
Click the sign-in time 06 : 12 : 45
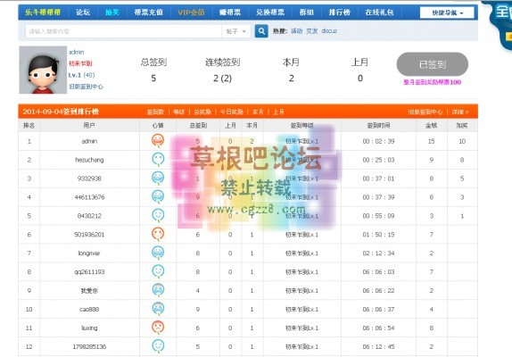pyautogui.click(x=378, y=346)
